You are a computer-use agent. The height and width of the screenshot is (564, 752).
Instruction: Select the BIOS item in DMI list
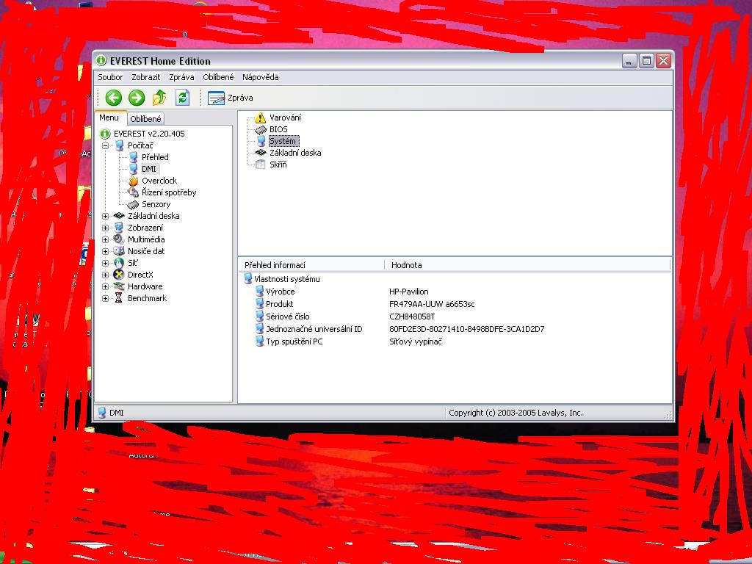pyautogui.click(x=278, y=129)
